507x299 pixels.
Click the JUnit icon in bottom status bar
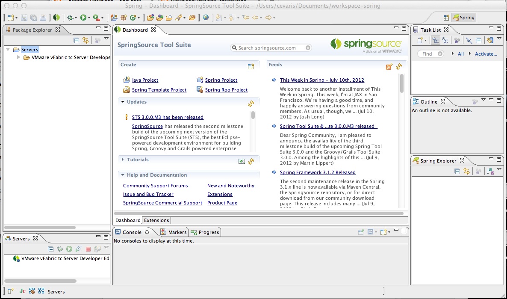click(x=22, y=291)
